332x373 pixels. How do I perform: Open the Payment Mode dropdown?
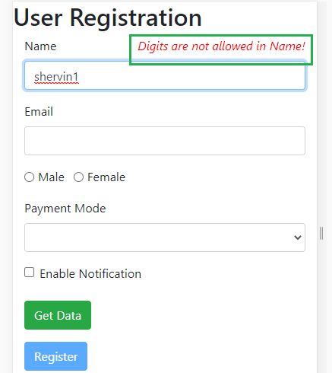165,238
